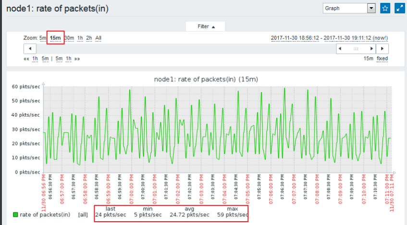Click the far right scroll arrow of time bar
Screen dimensions: 407x225
pos(382,49)
